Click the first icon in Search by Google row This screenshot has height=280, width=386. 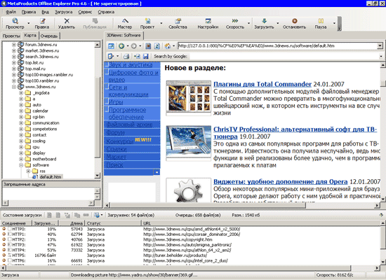[110, 57]
